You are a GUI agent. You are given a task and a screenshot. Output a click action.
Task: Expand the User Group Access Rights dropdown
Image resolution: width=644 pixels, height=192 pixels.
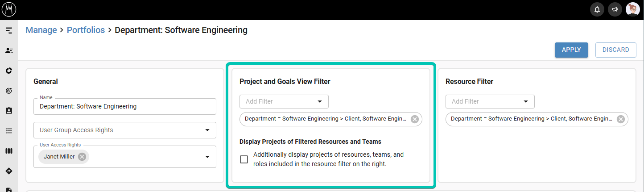coord(125,130)
